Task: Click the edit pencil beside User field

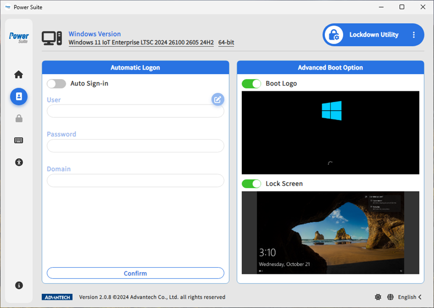Action: (x=217, y=99)
